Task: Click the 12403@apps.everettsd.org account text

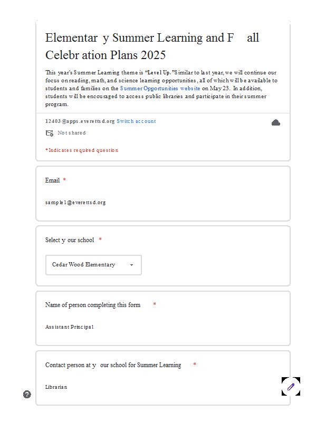Action: pyautogui.click(x=80, y=121)
